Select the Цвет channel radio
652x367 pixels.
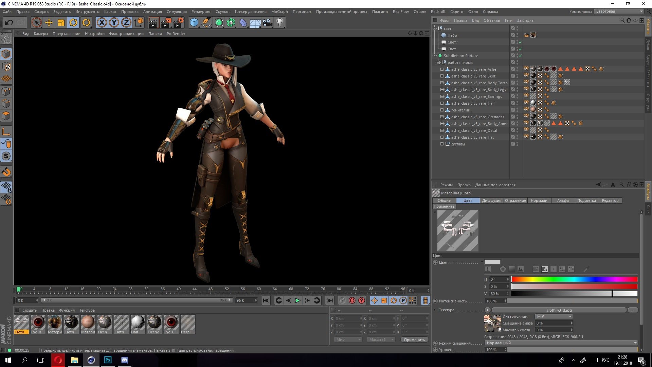(435, 262)
